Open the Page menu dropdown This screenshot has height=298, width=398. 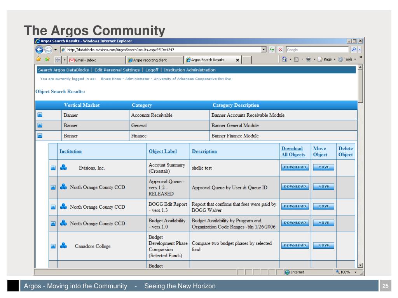tap(326, 59)
